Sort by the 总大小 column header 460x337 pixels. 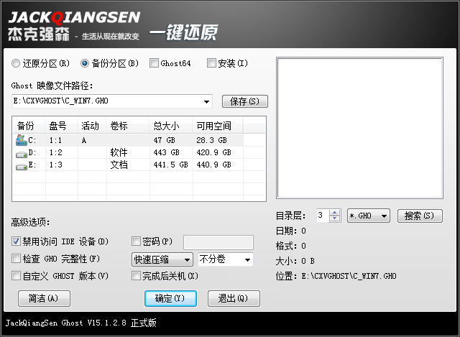tap(171, 126)
